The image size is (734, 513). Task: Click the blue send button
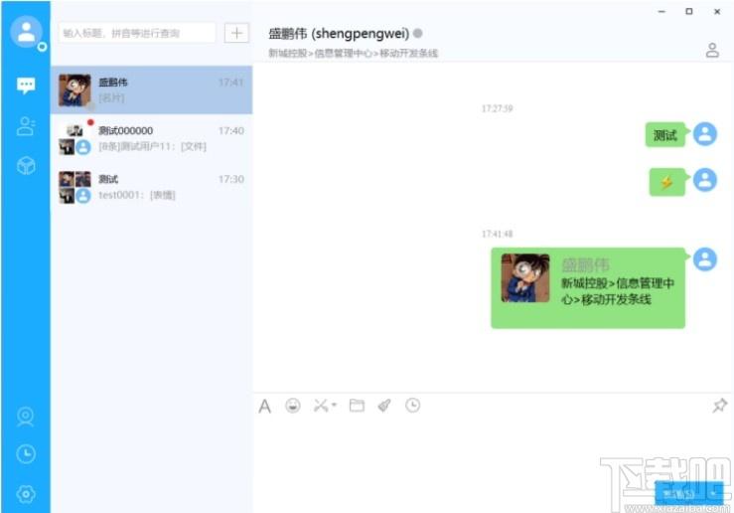(x=679, y=493)
